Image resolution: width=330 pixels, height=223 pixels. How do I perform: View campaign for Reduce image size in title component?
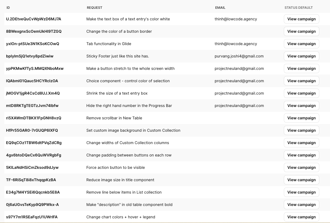[301, 180]
